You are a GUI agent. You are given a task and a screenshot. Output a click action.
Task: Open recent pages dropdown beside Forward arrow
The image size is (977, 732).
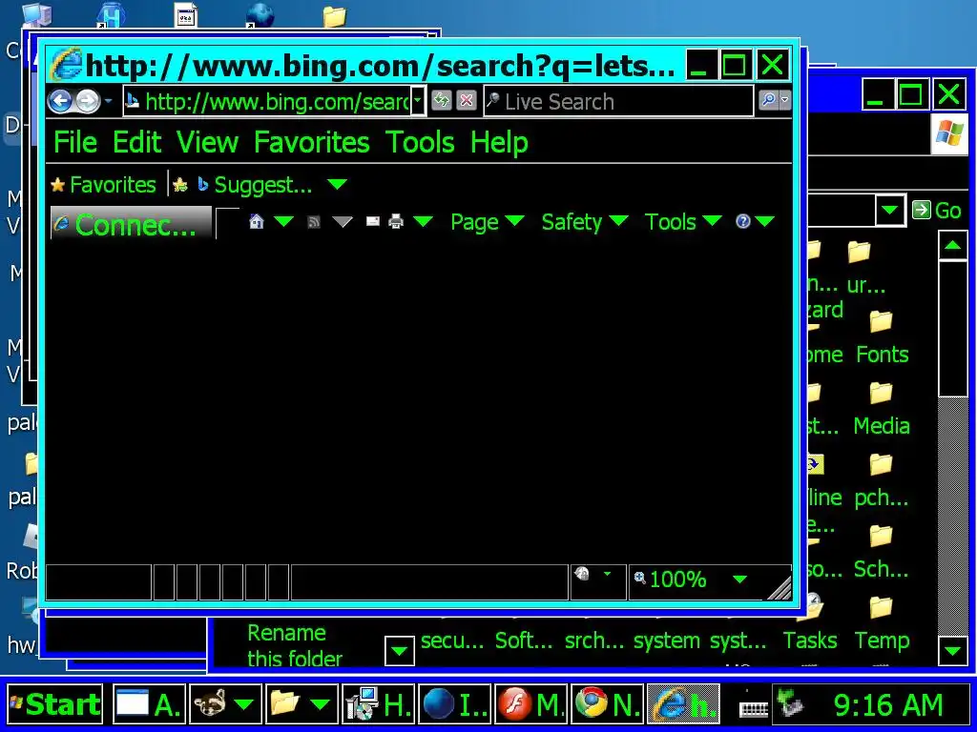(x=109, y=101)
